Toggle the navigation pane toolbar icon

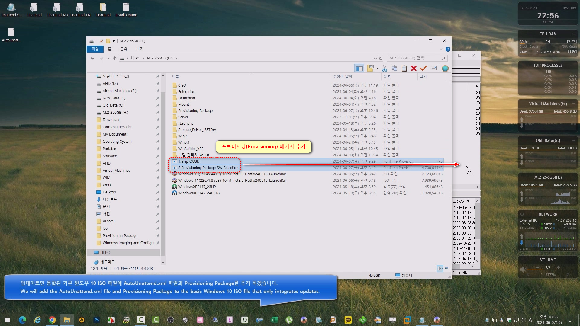359,69
